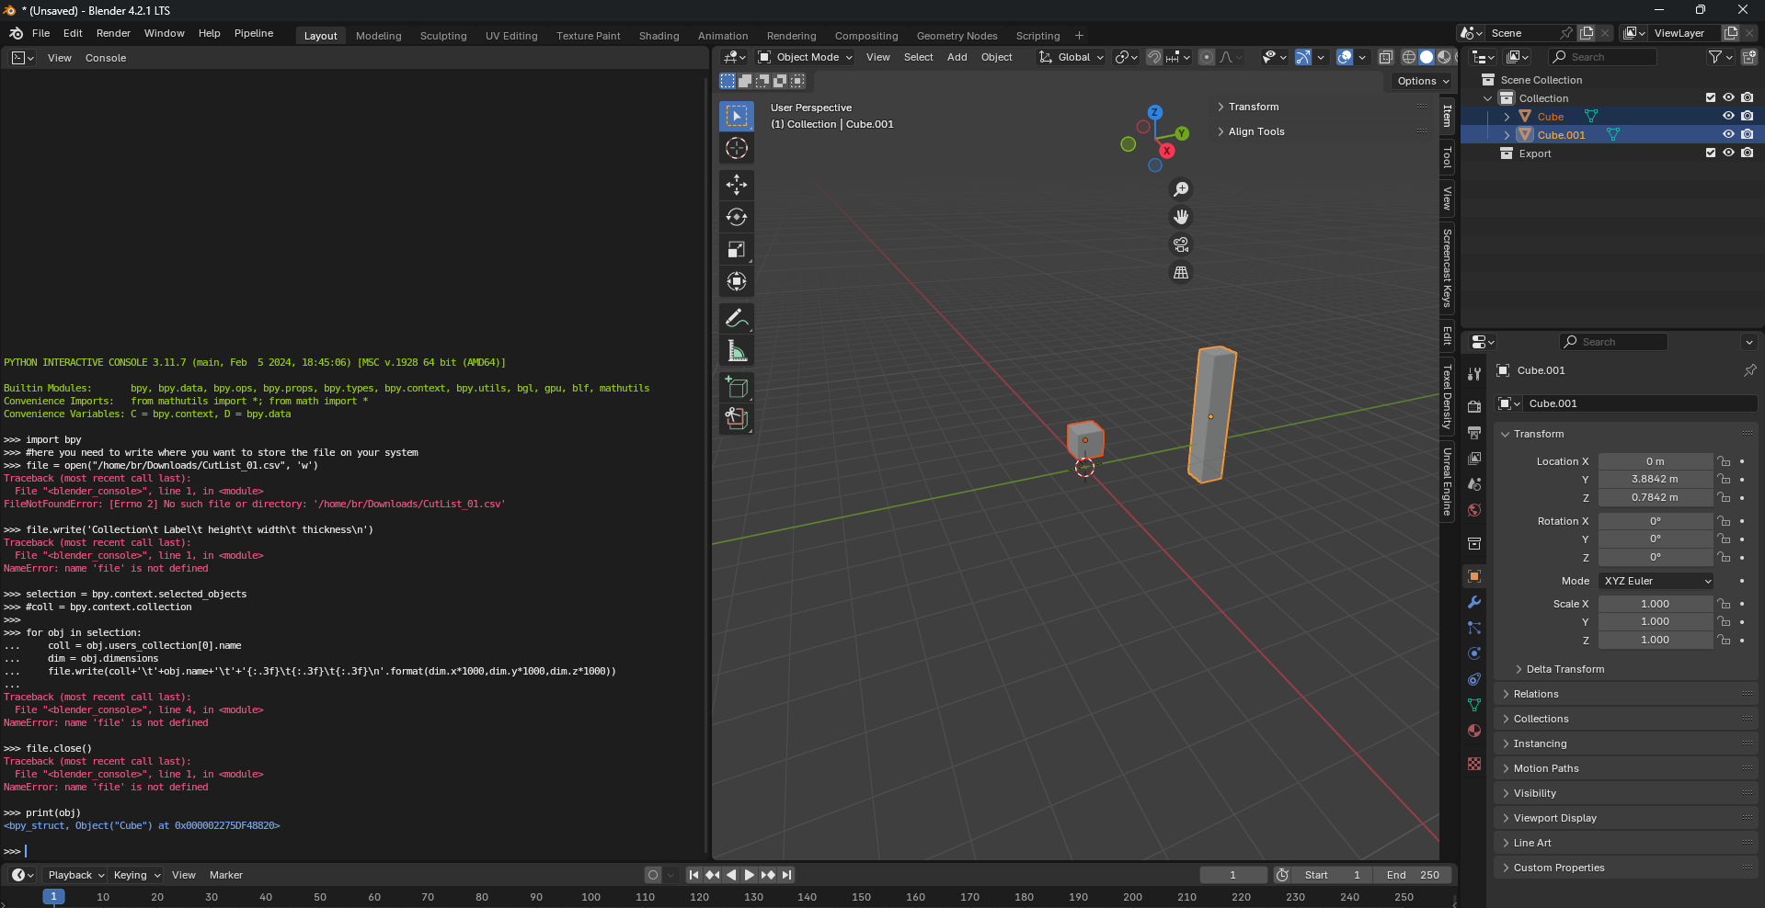Pin the Cube.001 properties editor

pos(1749,370)
